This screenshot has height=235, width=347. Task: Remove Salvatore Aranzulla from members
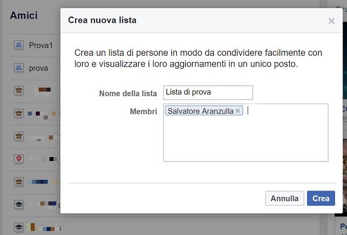(x=238, y=110)
